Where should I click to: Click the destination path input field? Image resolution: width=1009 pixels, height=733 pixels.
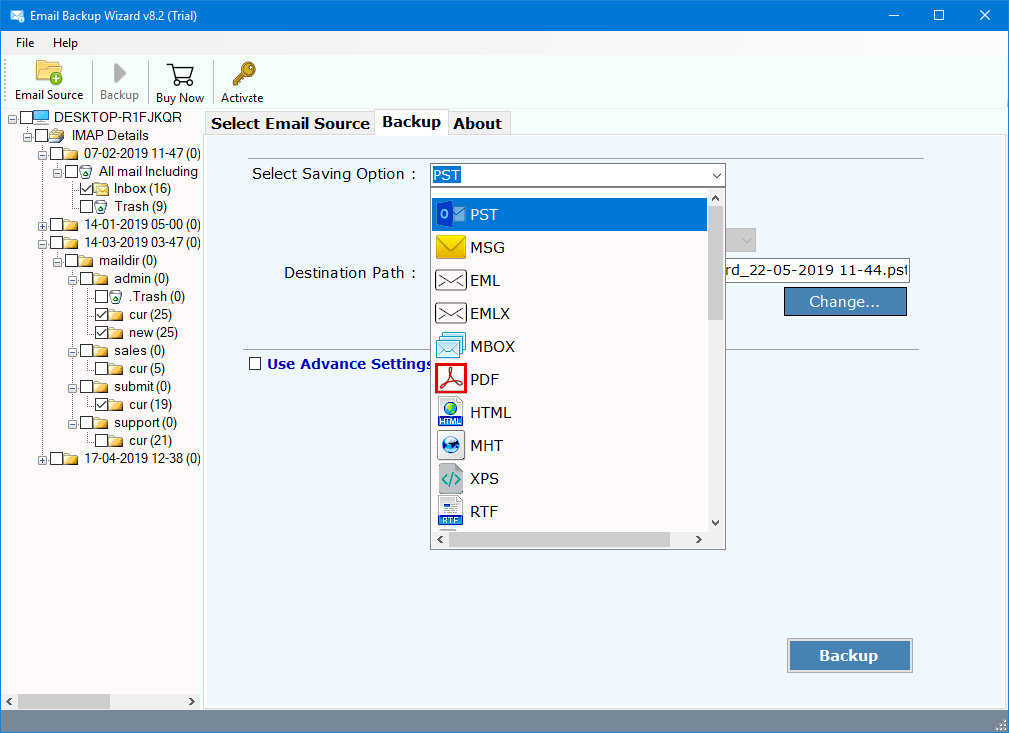coord(817,270)
